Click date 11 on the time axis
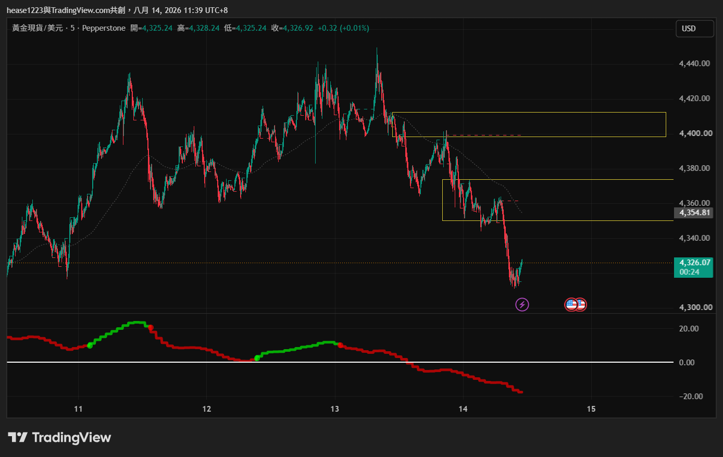Screen dimensions: 723x457 [x=78, y=409]
